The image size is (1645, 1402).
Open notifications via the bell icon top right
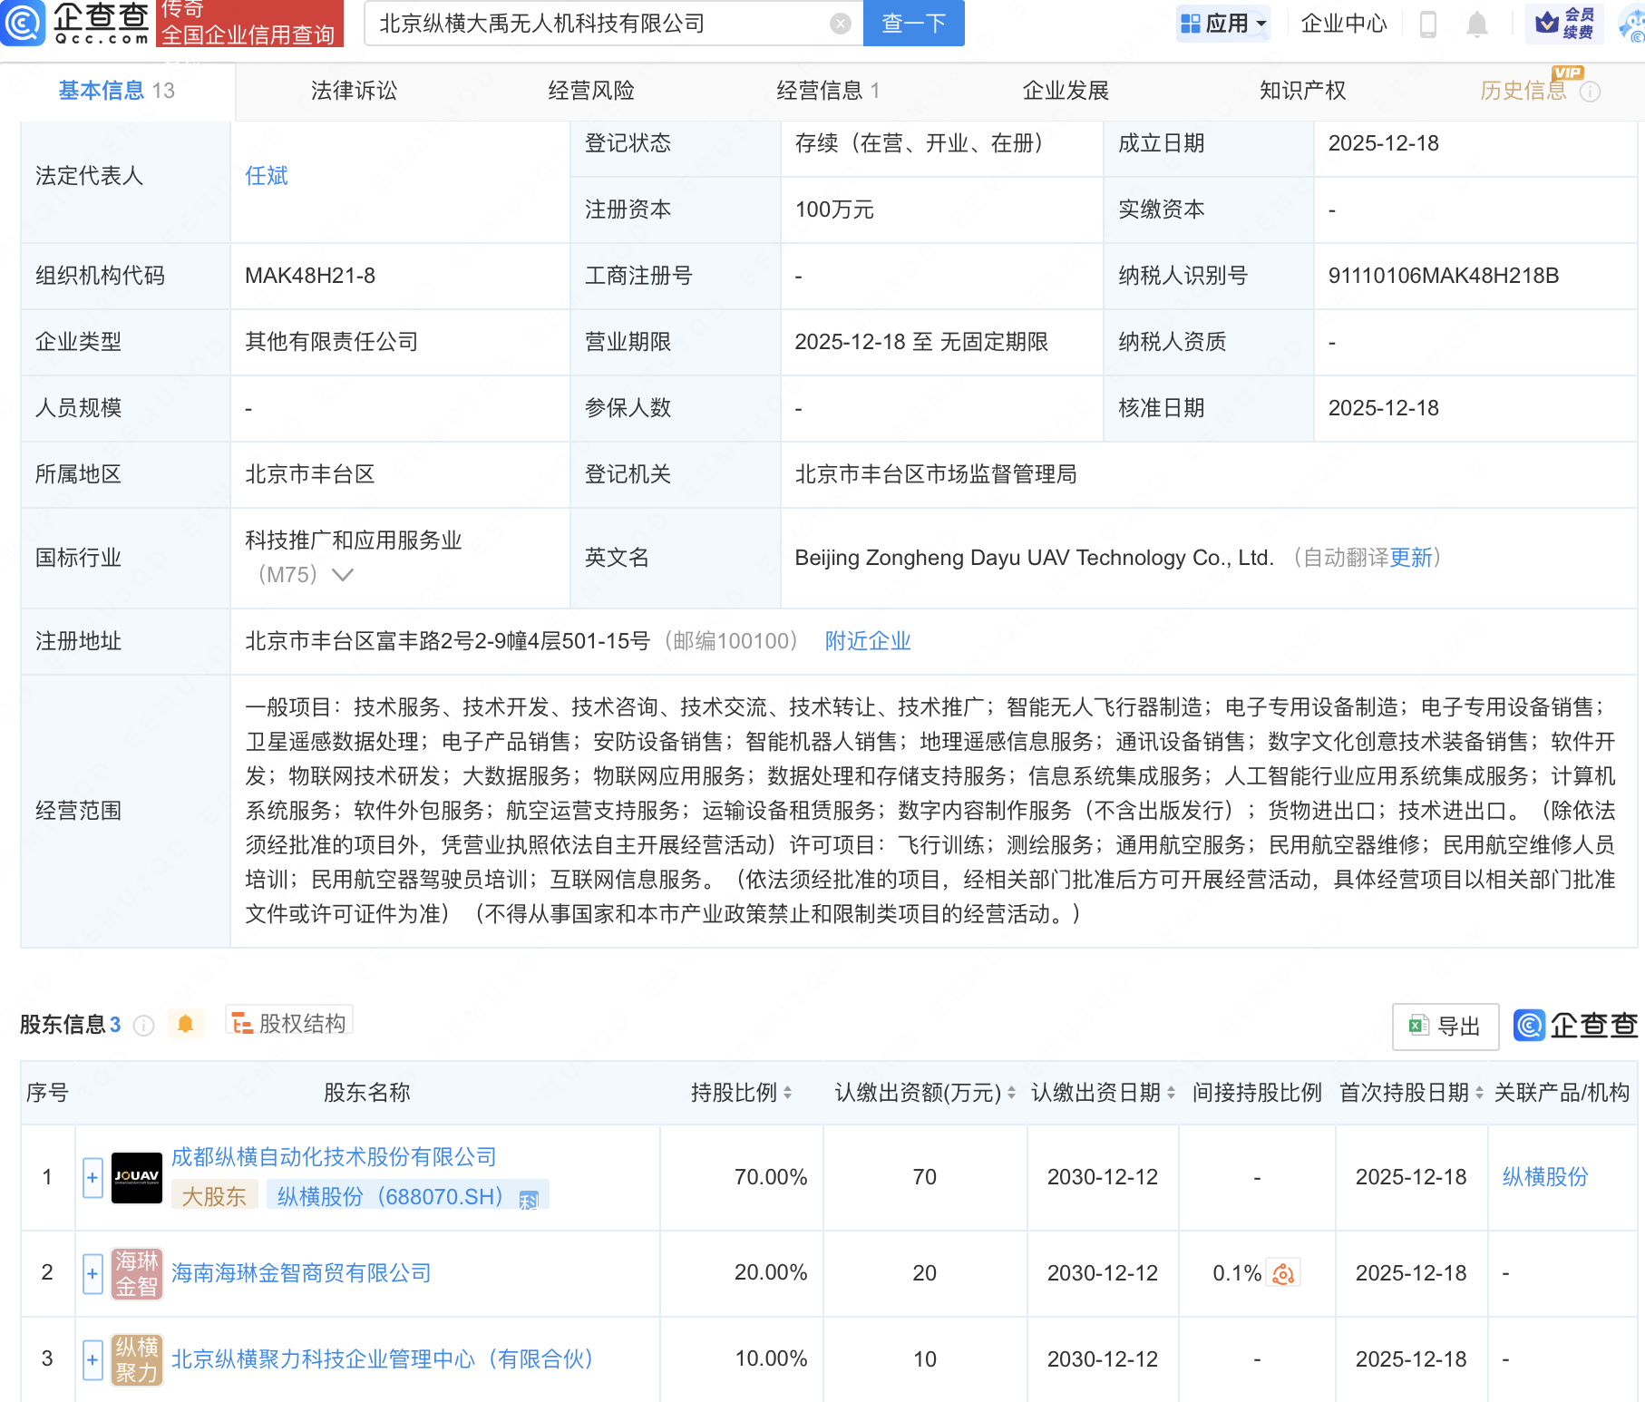[x=1475, y=25]
